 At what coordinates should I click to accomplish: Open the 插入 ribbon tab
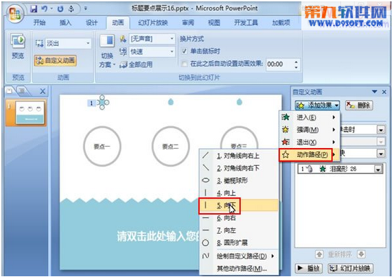tap(65, 23)
